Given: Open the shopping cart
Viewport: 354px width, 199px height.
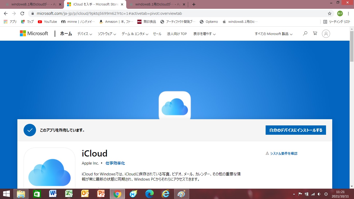Looking at the screenshot, I should (315, 33).
